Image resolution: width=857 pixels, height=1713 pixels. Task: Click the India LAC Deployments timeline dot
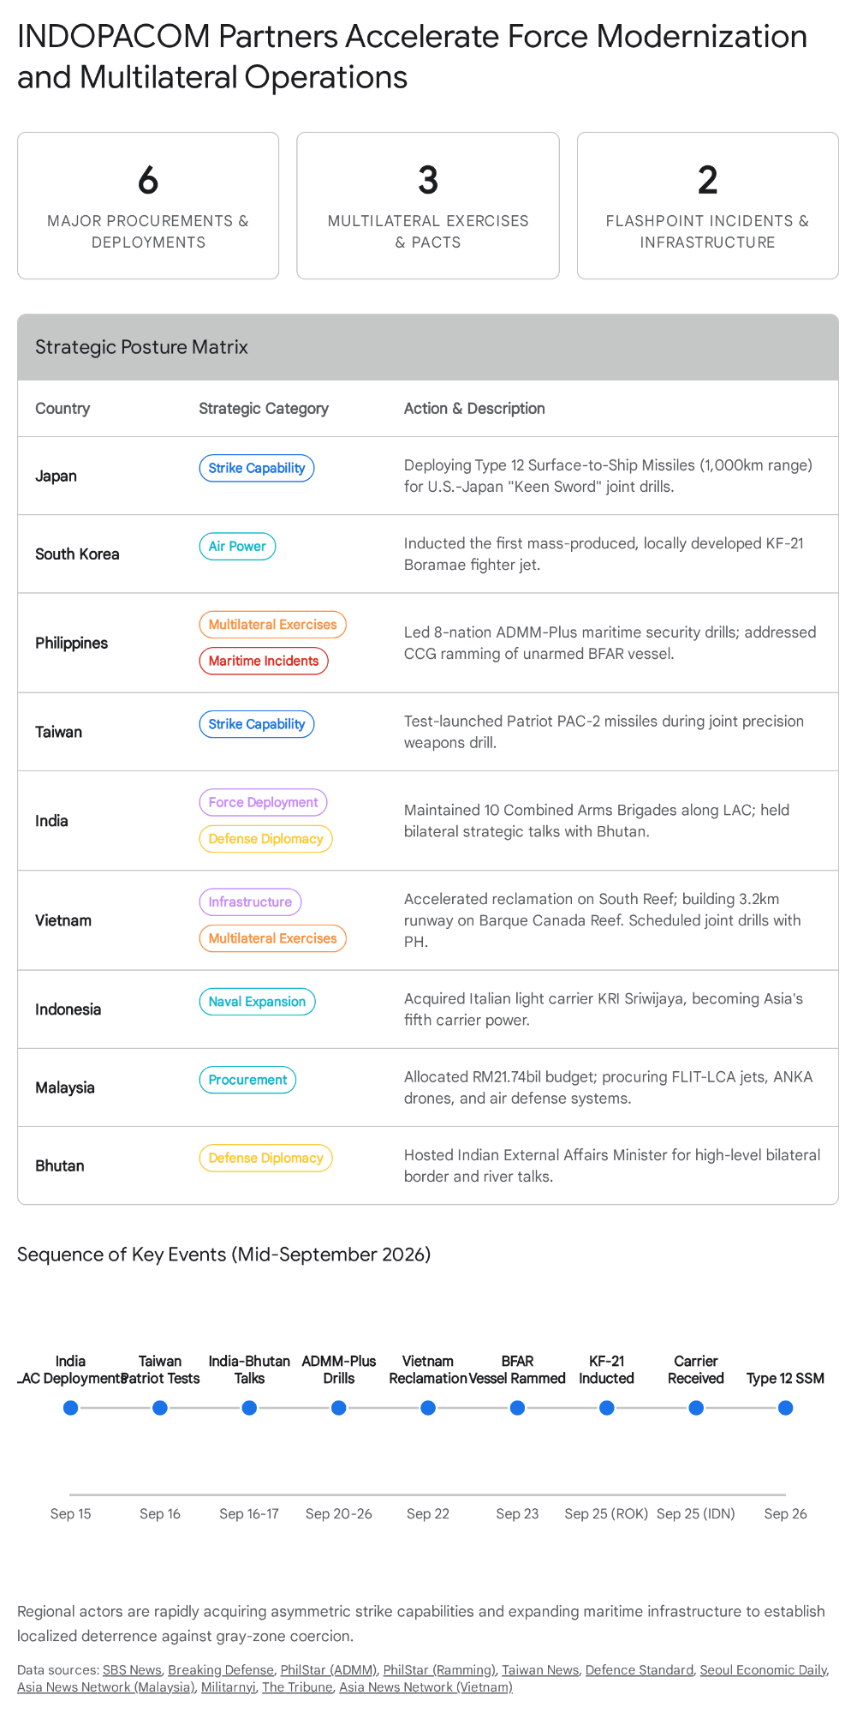click(71, 1408)
